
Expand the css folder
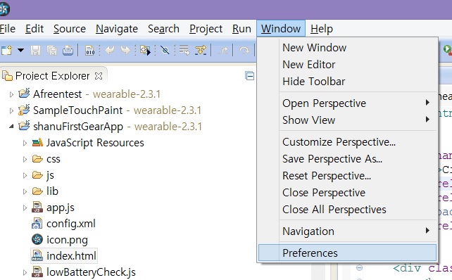pyautogui.click(x=25, y=159)
